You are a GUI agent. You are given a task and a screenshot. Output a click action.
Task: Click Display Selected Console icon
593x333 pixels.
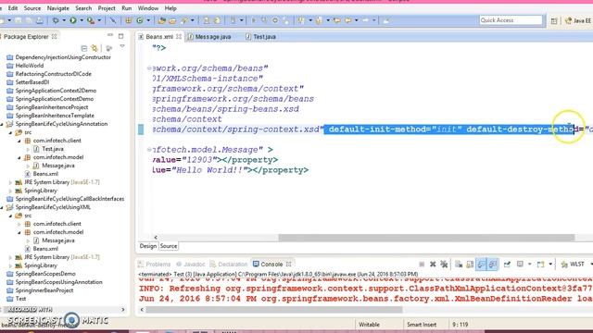521,265
